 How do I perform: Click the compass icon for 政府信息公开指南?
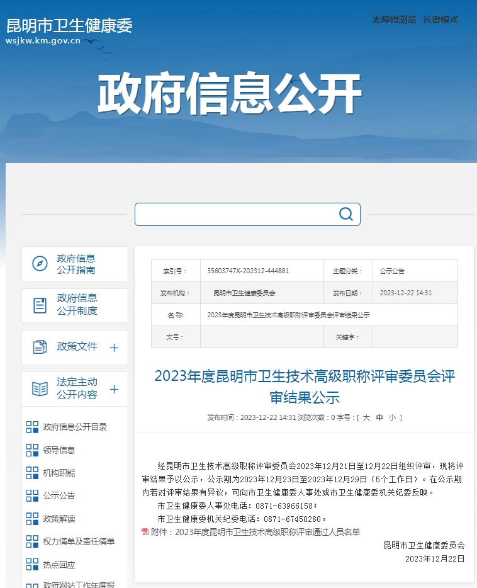click(40, 264)
